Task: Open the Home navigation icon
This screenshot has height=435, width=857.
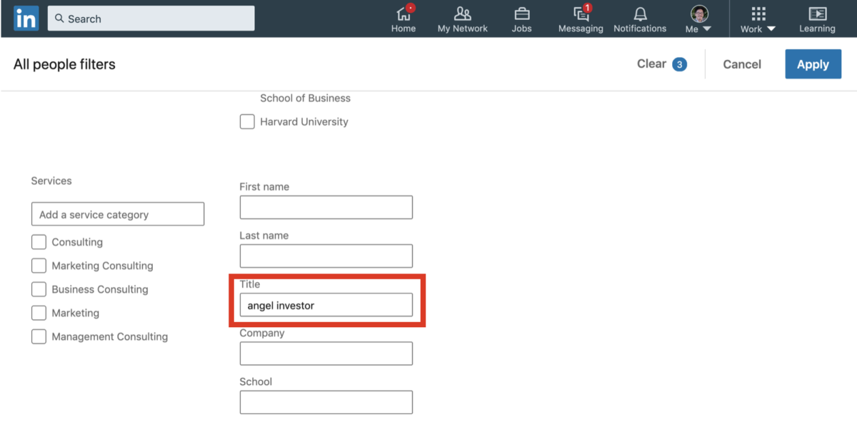Action: (x=404, y=14)
